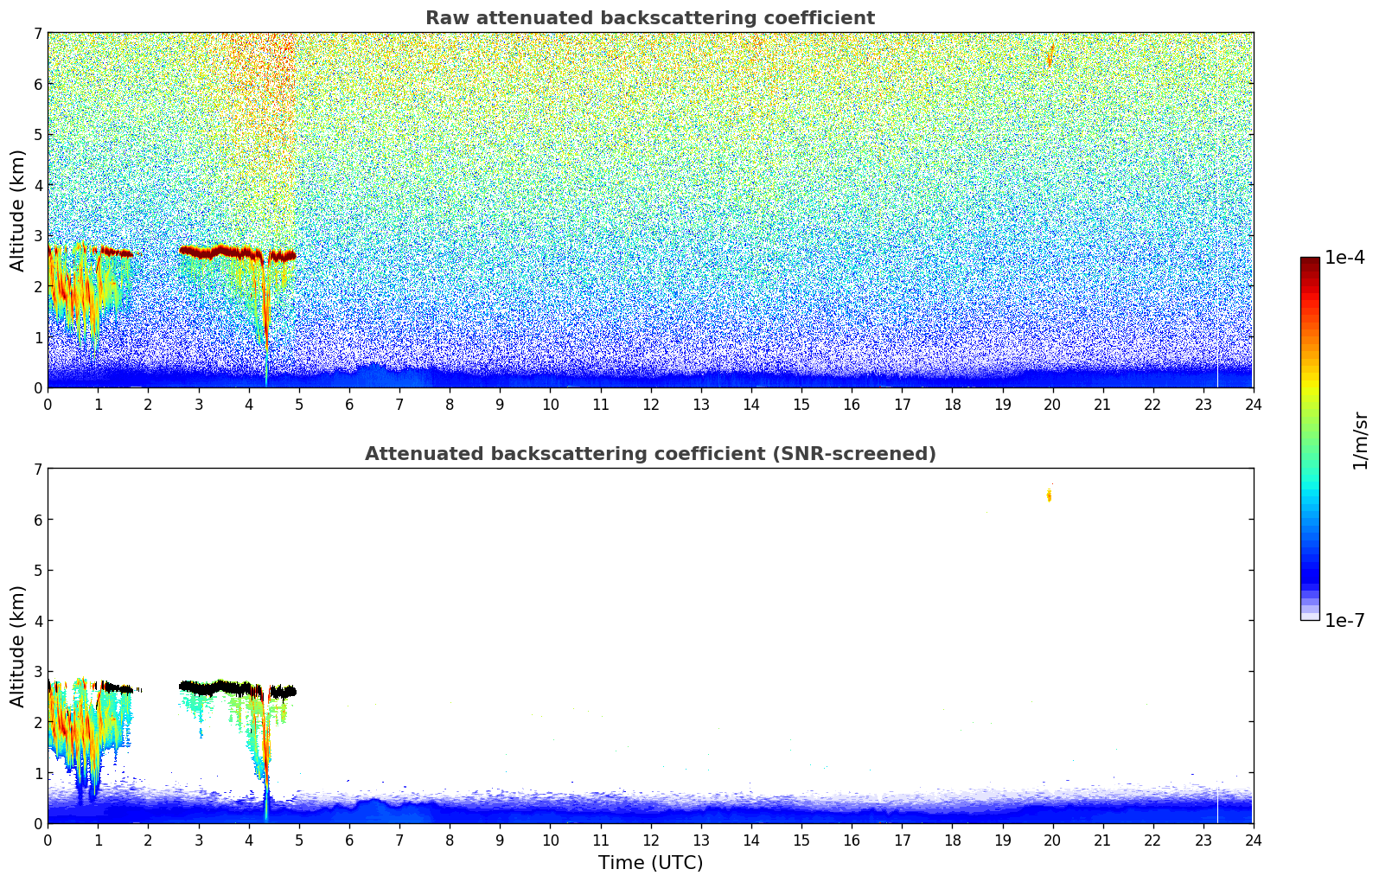Click time tick '24' under the SNR-screened plot
Image resolution: width=1379 pixels, height=882 pixels.
(1253, 840)
